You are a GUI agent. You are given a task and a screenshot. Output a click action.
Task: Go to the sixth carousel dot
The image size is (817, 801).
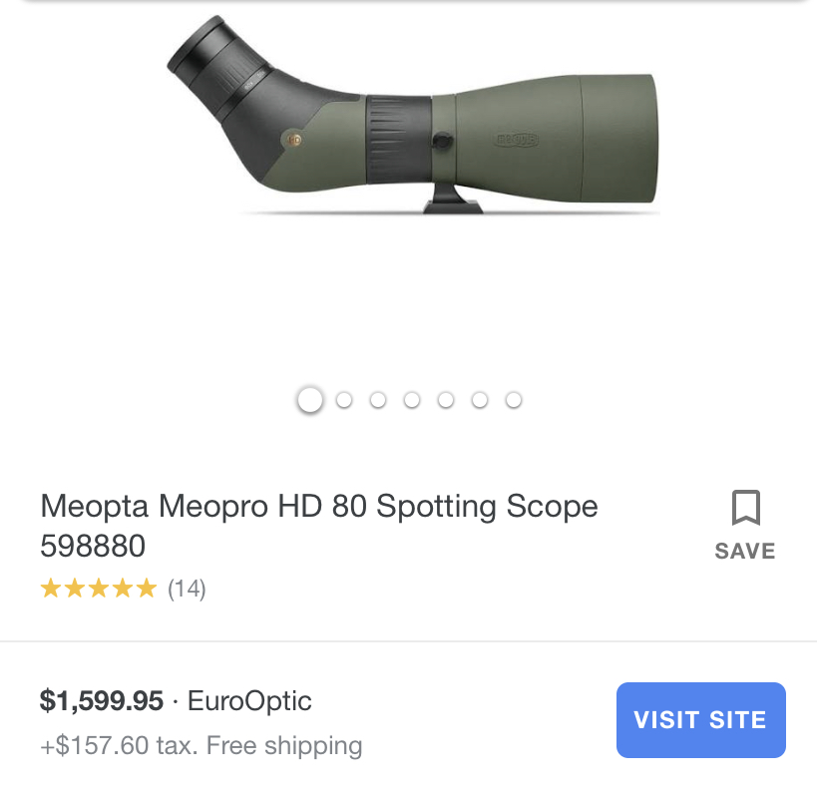point(480,400)
